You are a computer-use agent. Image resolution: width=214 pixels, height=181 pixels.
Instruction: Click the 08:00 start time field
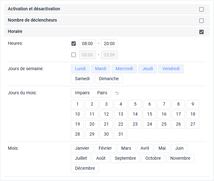87,44
